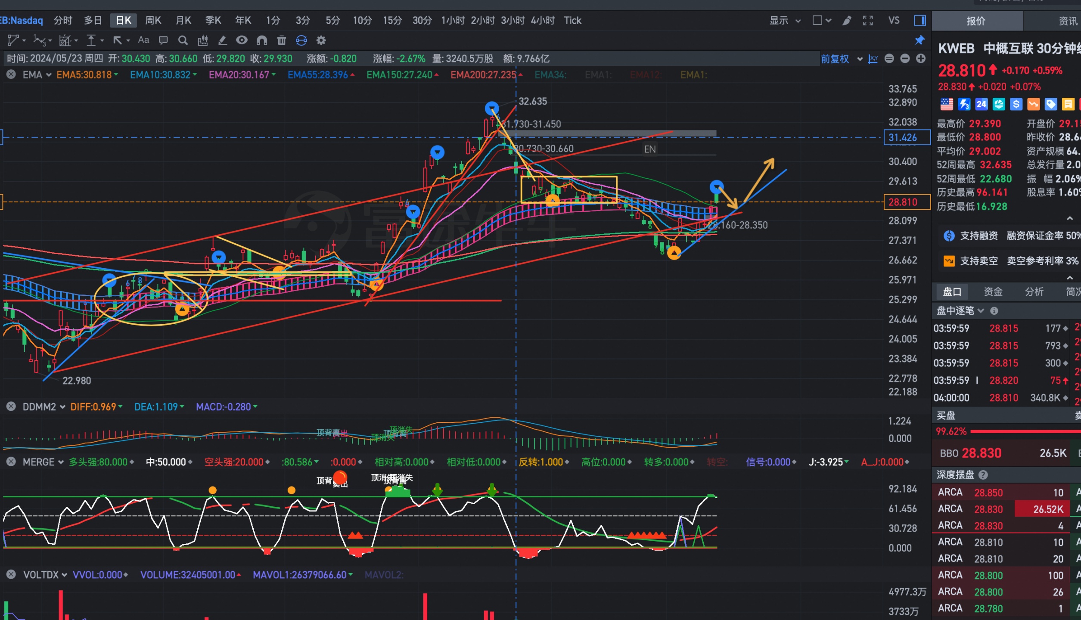Toggle drawings visibility with eye icon

242,40
